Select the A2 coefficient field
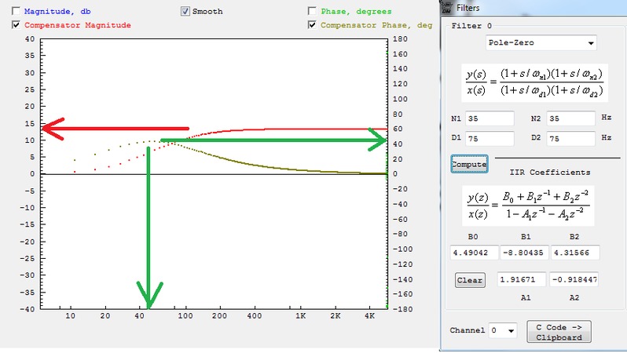 576,280
